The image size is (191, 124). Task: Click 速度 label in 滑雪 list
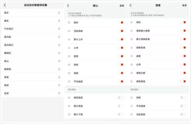(x=138, y=56)
